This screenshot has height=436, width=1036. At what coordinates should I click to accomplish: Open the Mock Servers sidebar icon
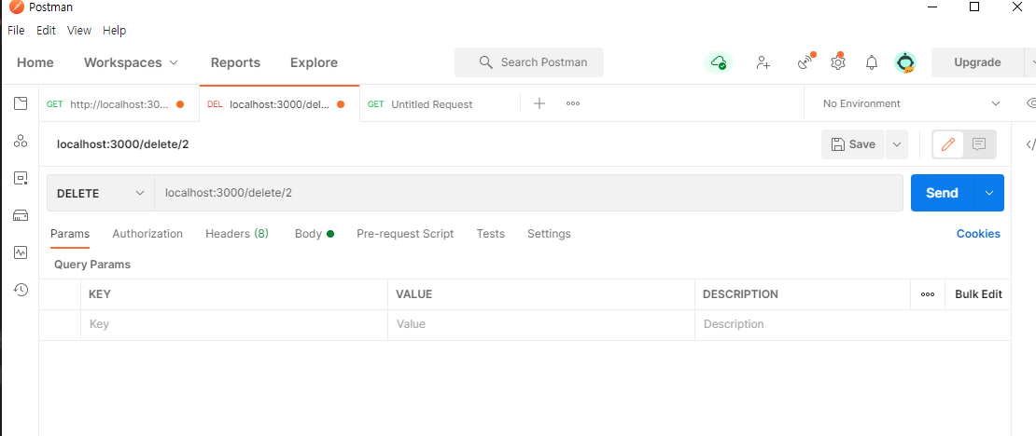coord(21,215)
